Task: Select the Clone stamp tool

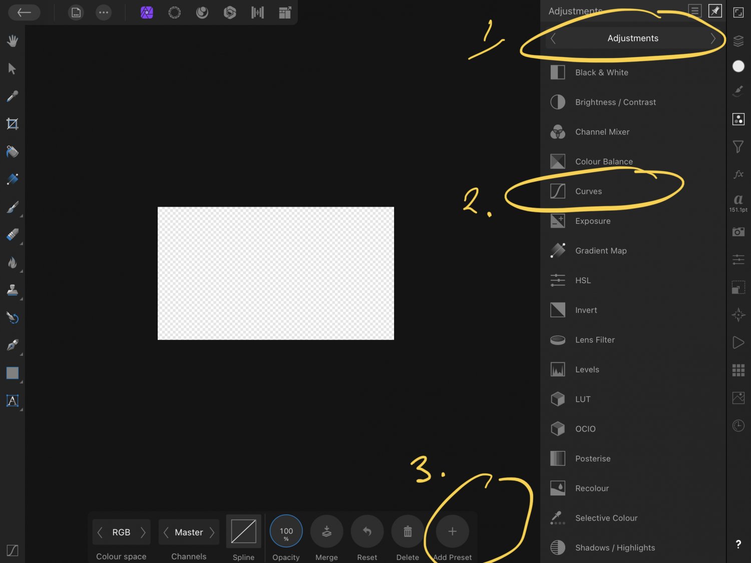Action: pyautogui.click(x=13, y=290)
